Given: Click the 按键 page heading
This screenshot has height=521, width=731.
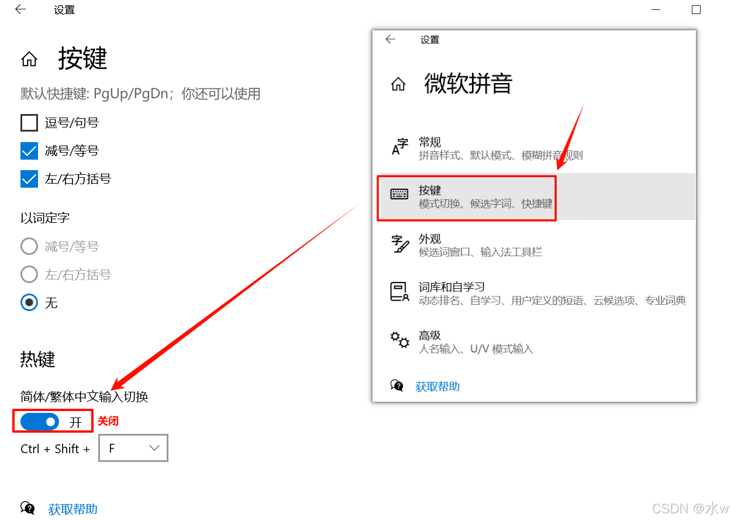Looking at the screenshot, I should 82,58.
